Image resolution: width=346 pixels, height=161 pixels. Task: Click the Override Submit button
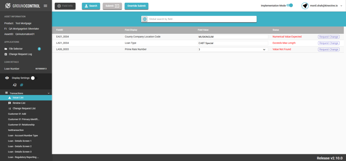tap(136, 6)
